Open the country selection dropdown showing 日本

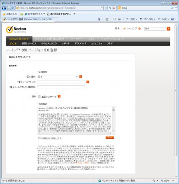58,77
